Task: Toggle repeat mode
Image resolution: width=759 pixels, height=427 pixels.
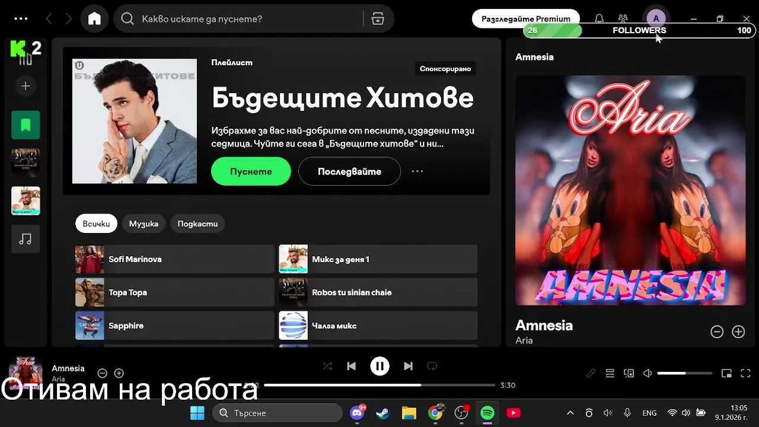Action: (x=432, y=367)
